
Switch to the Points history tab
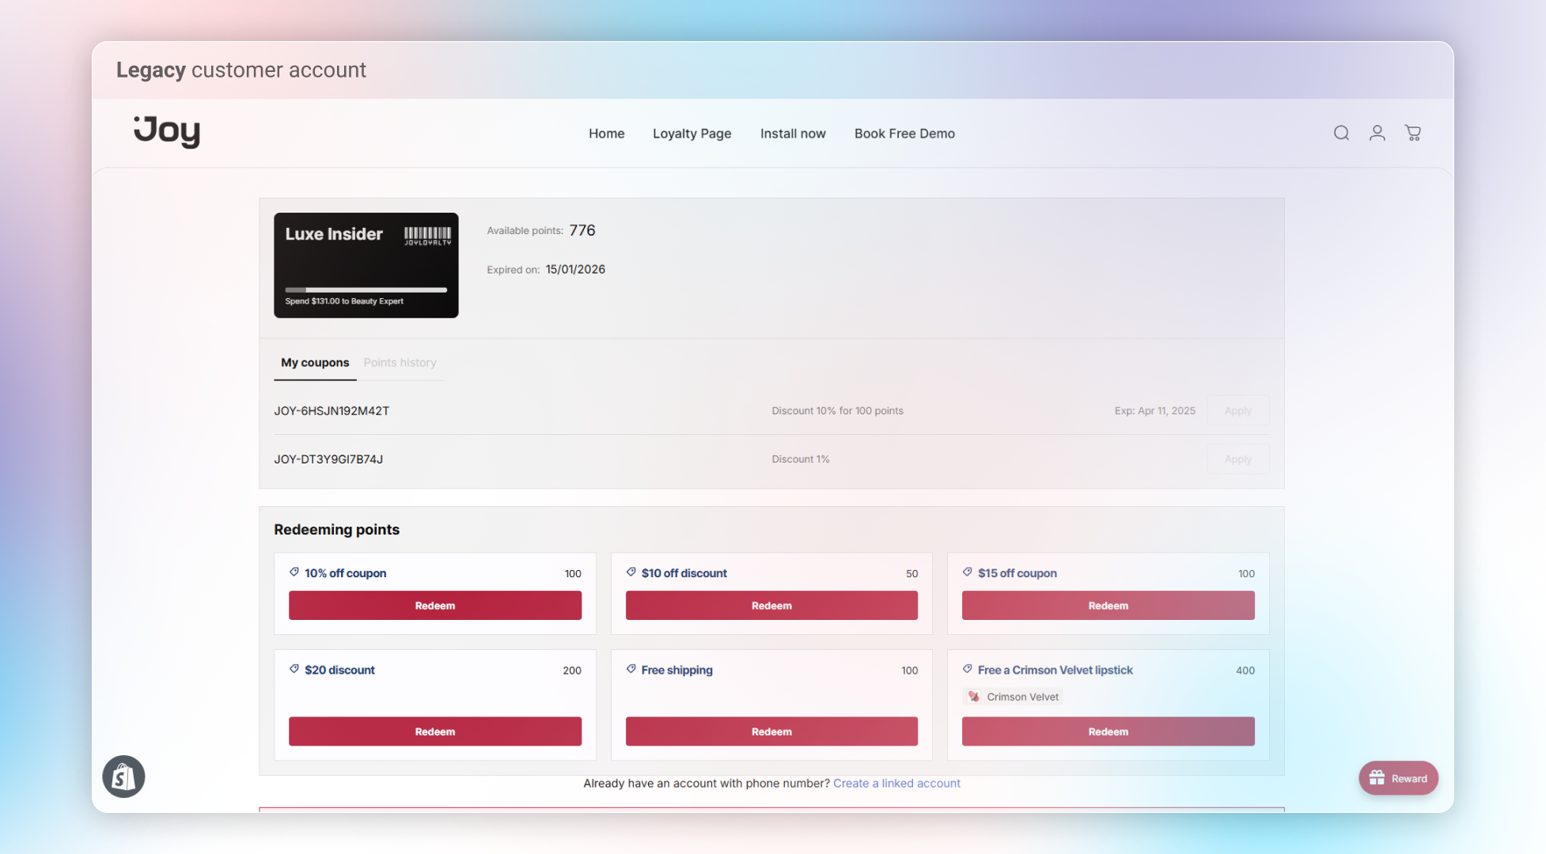[x=400, y=362]
